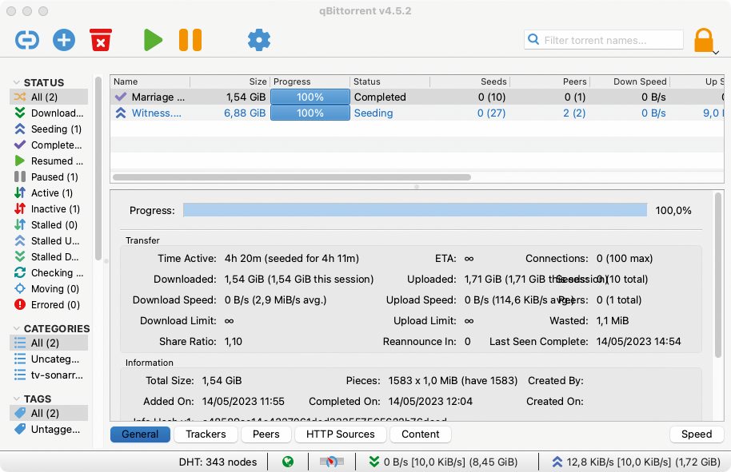The height and width of the screenshot is (472, 731).
Task: Click the Witness torrent 100% progress bar
Action: coord(310,113)
